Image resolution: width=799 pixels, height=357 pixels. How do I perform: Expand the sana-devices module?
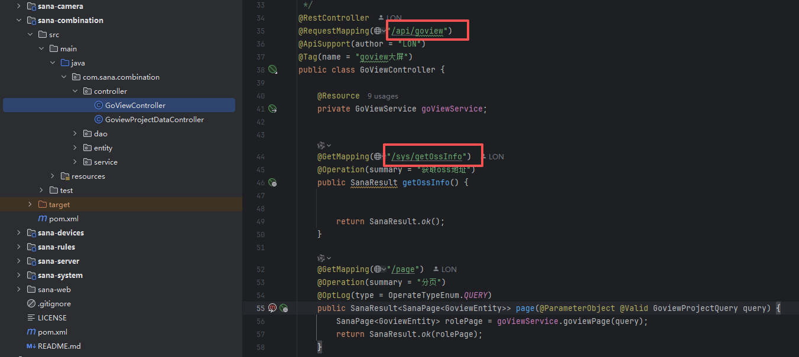pos(19,233)
